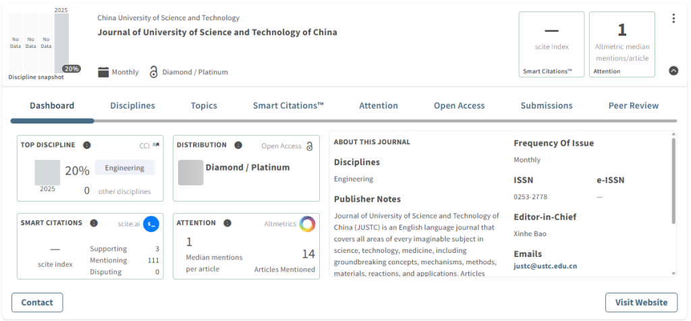Click the About This Journal scrollbar thumb
The width and height of the screenshot is (691, 321).
point(673,181)
